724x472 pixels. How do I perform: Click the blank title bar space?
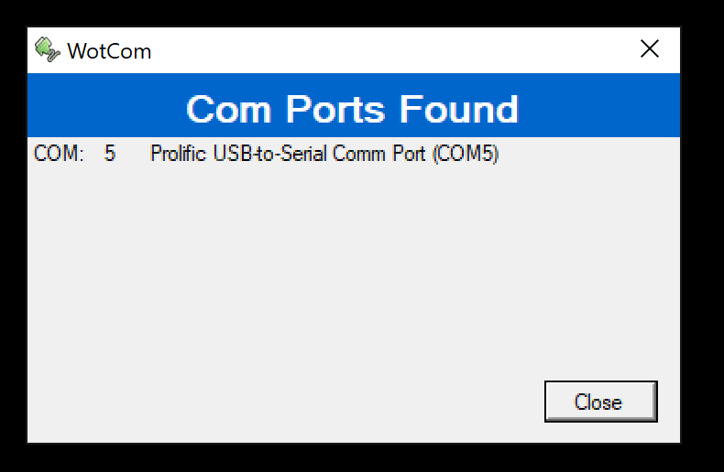pyautogui.click(x=385, y=50)
